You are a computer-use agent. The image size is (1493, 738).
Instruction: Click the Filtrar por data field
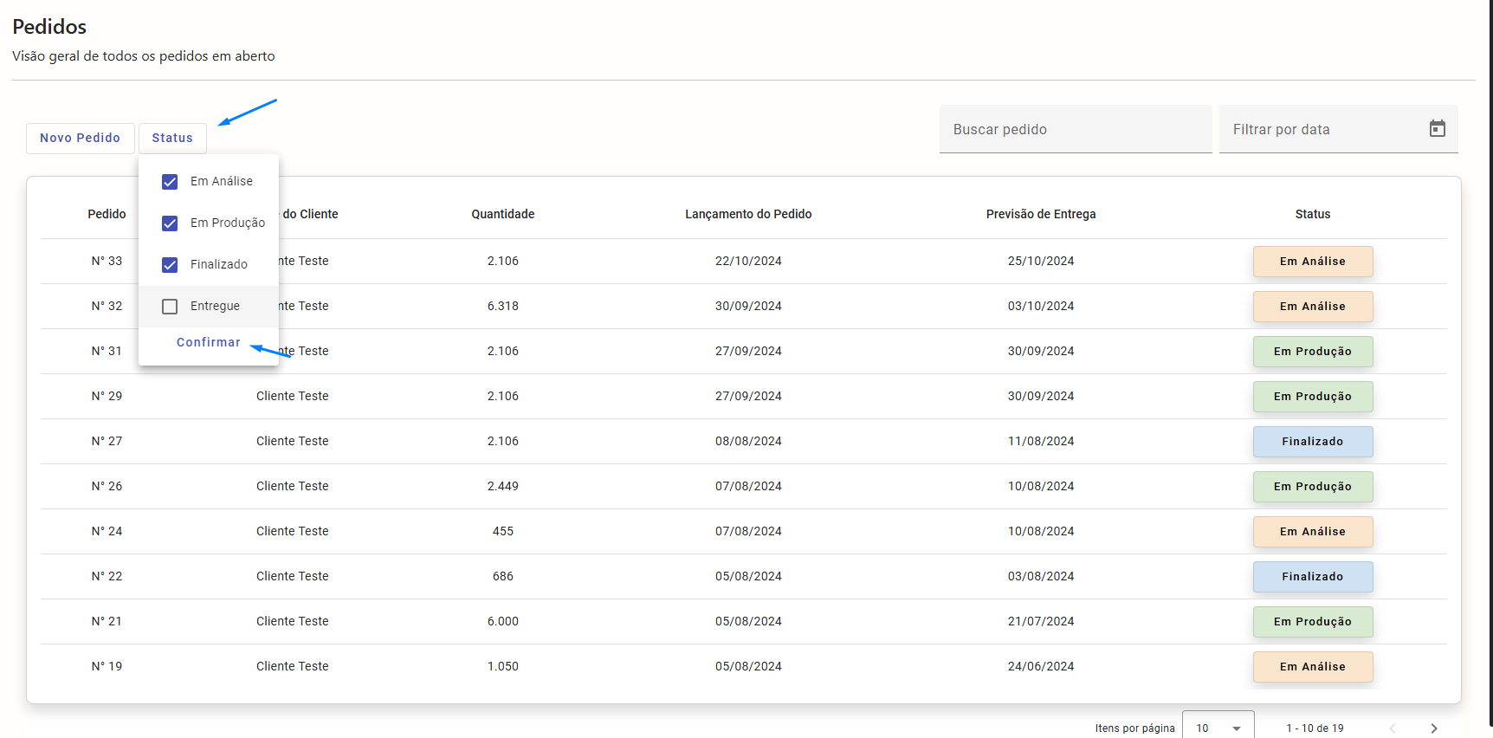(1325, 129)
